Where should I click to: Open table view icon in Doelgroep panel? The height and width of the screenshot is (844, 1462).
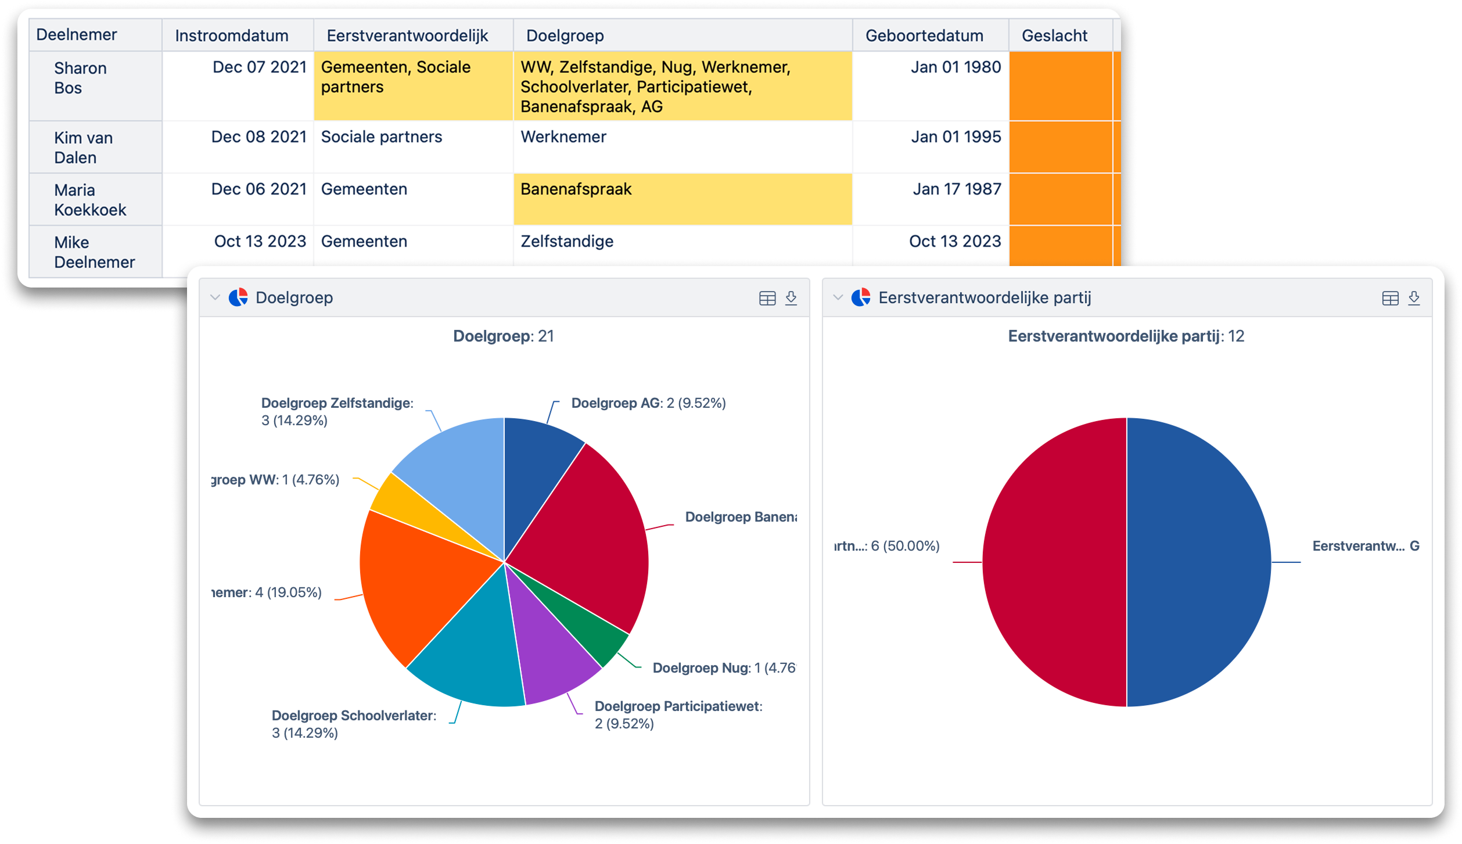[767, 298]
